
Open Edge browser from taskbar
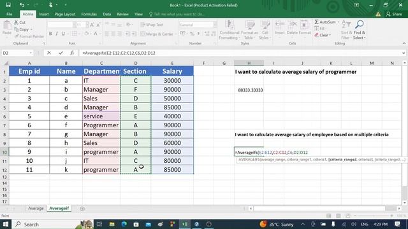click(x=124, y=224)
